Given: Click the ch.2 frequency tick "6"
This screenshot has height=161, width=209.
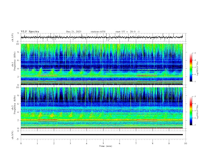Looking at the screenshot, I should (x=18, y=104).
